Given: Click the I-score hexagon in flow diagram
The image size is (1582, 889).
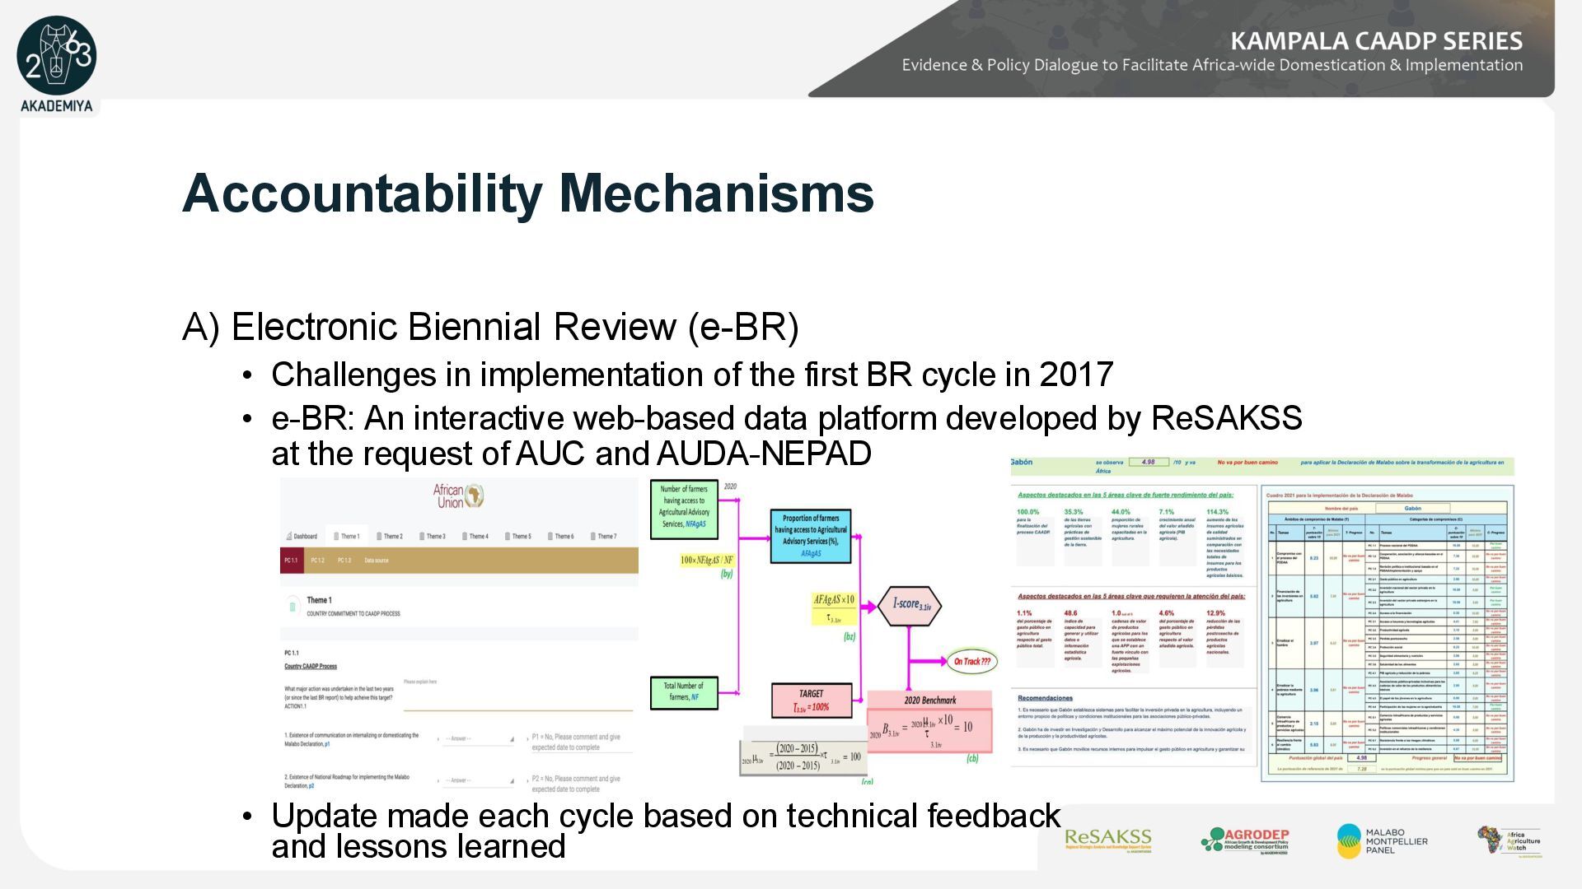Looking at the screenshot, I should click(x=910, y=605).
